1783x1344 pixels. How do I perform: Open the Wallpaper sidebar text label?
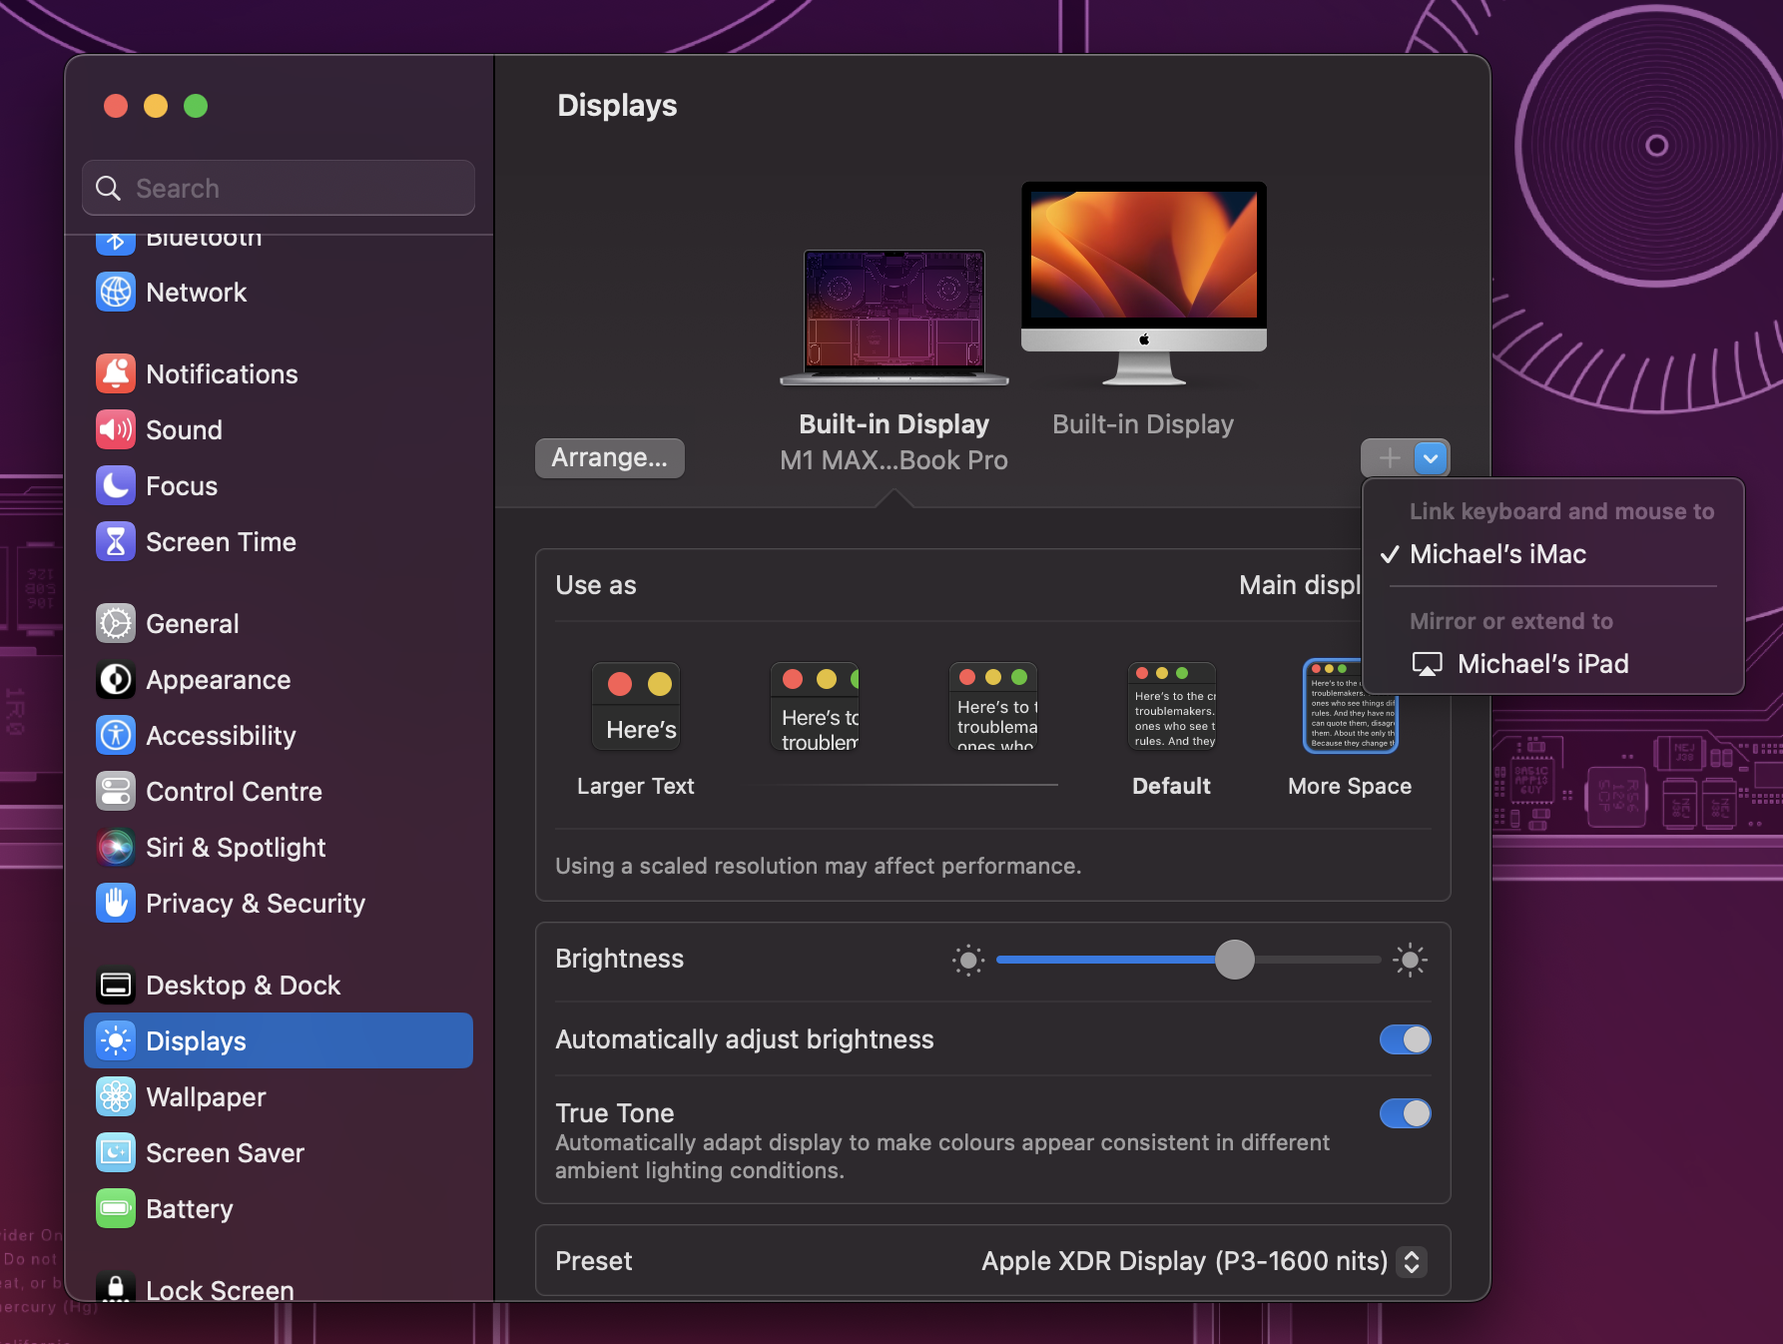206,1096
